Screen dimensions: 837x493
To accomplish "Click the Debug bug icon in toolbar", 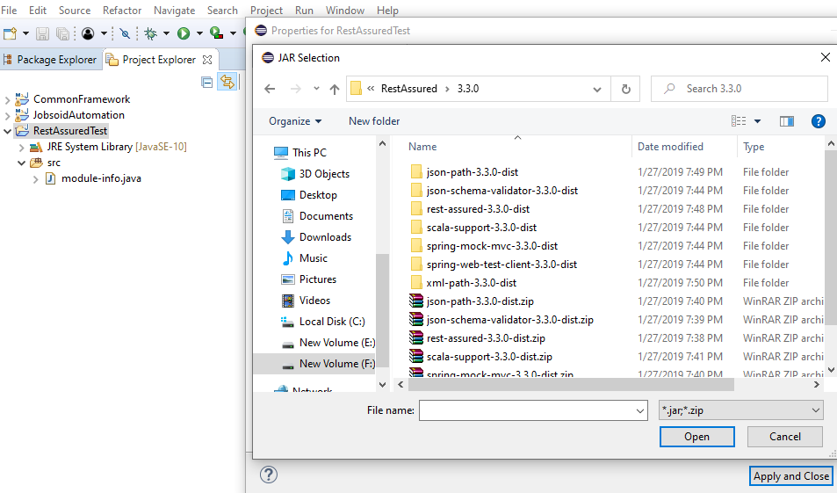I will 150,33.
